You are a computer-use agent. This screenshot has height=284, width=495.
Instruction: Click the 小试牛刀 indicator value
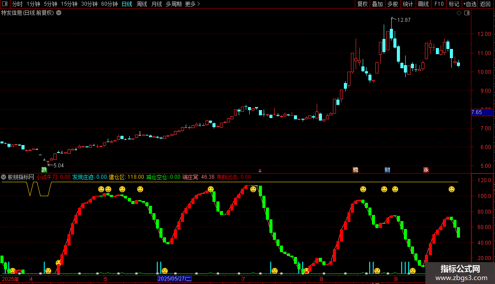pos(53,177)
